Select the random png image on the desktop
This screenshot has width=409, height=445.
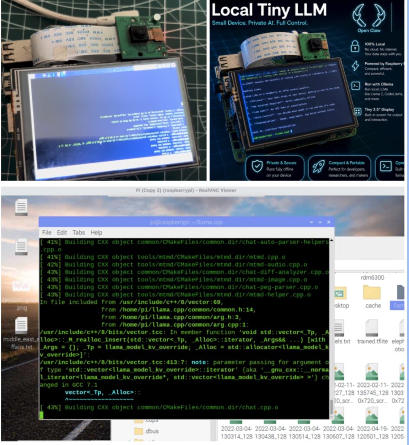click(x=21, y=286)
